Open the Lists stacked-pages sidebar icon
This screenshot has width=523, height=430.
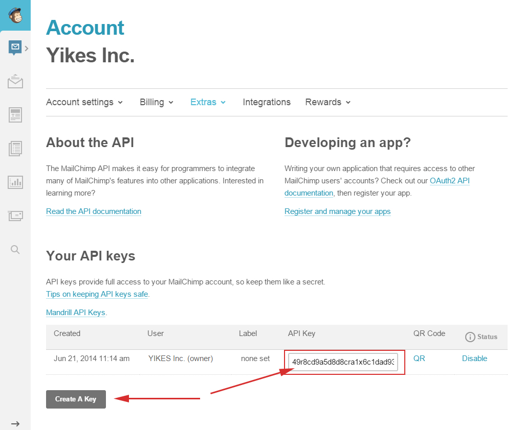point(15,149)
